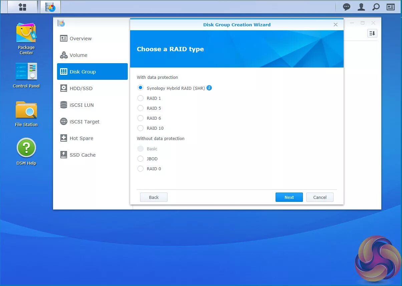Maximize the Storage Manager window

[x=363, y=23]
